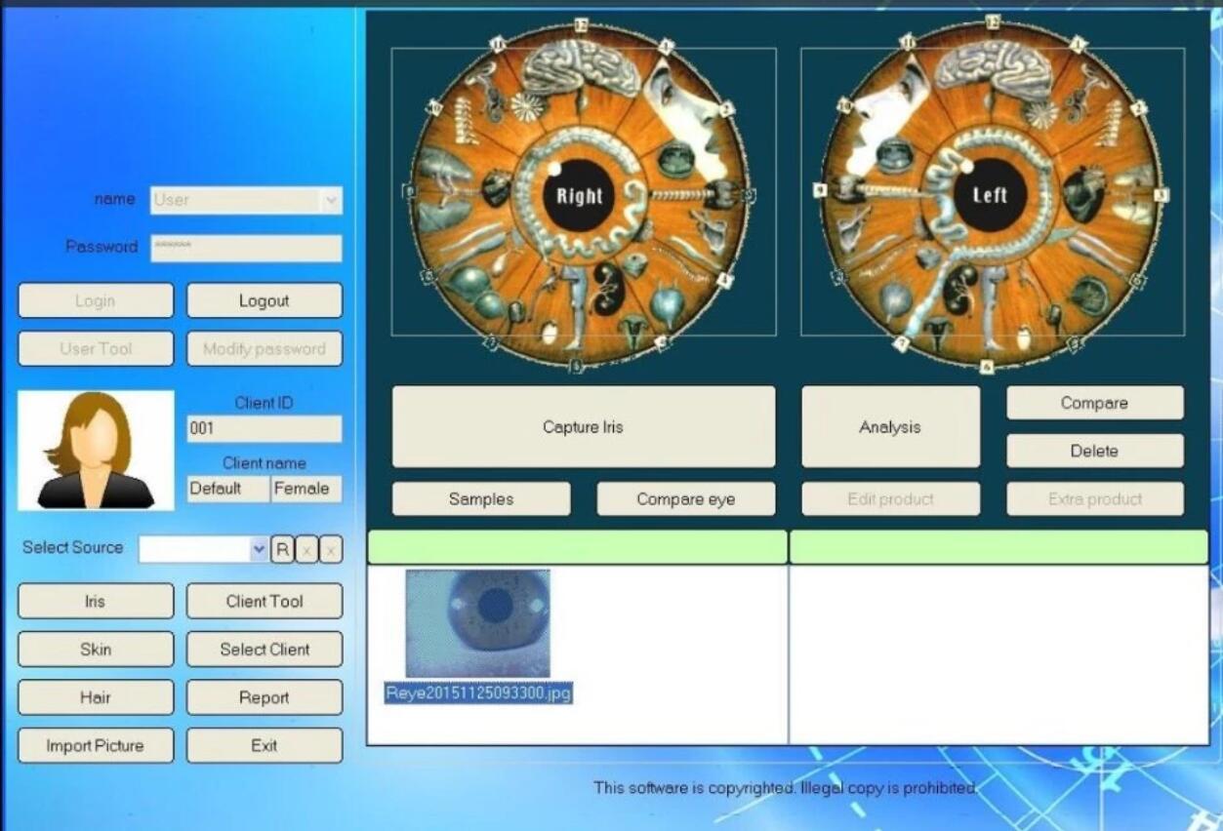Log out with the Logout button
Viewport: 1223px width, 831px height.
pos(265,300)
